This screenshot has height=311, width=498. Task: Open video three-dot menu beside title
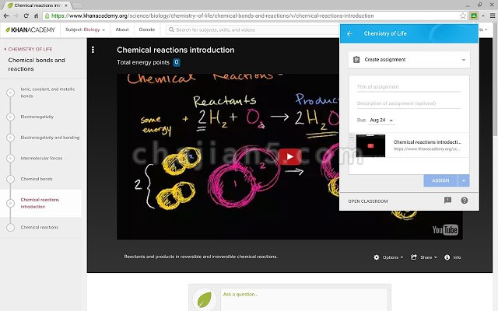pos(93,50)
